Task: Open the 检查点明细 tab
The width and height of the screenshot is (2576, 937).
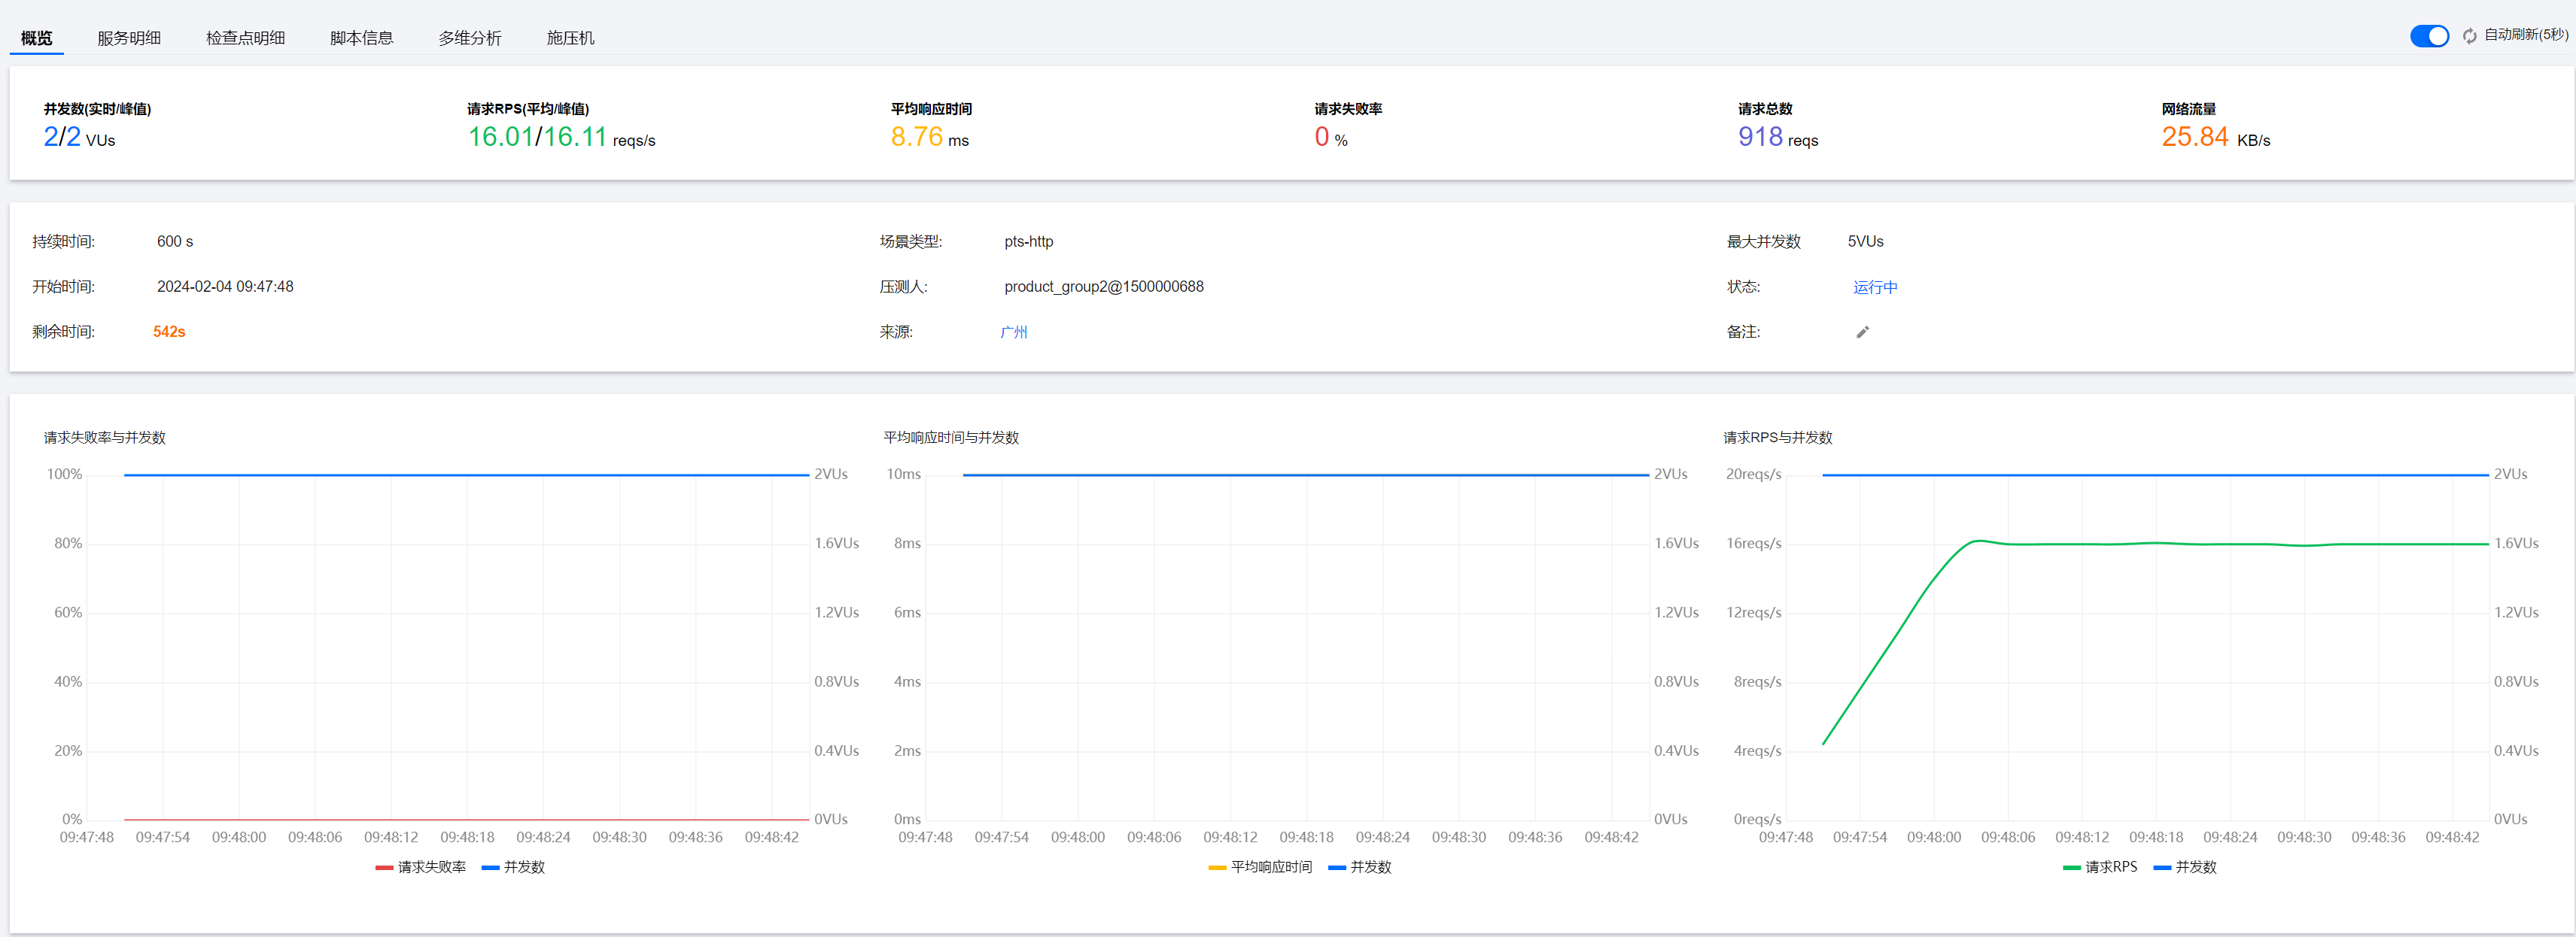Action: tap(245, 38)
